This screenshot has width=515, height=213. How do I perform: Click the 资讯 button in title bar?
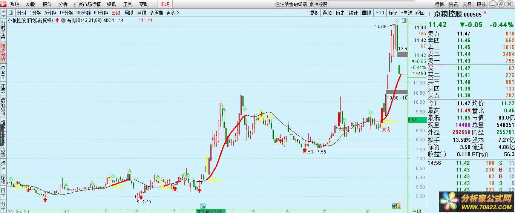click(453, 4)
